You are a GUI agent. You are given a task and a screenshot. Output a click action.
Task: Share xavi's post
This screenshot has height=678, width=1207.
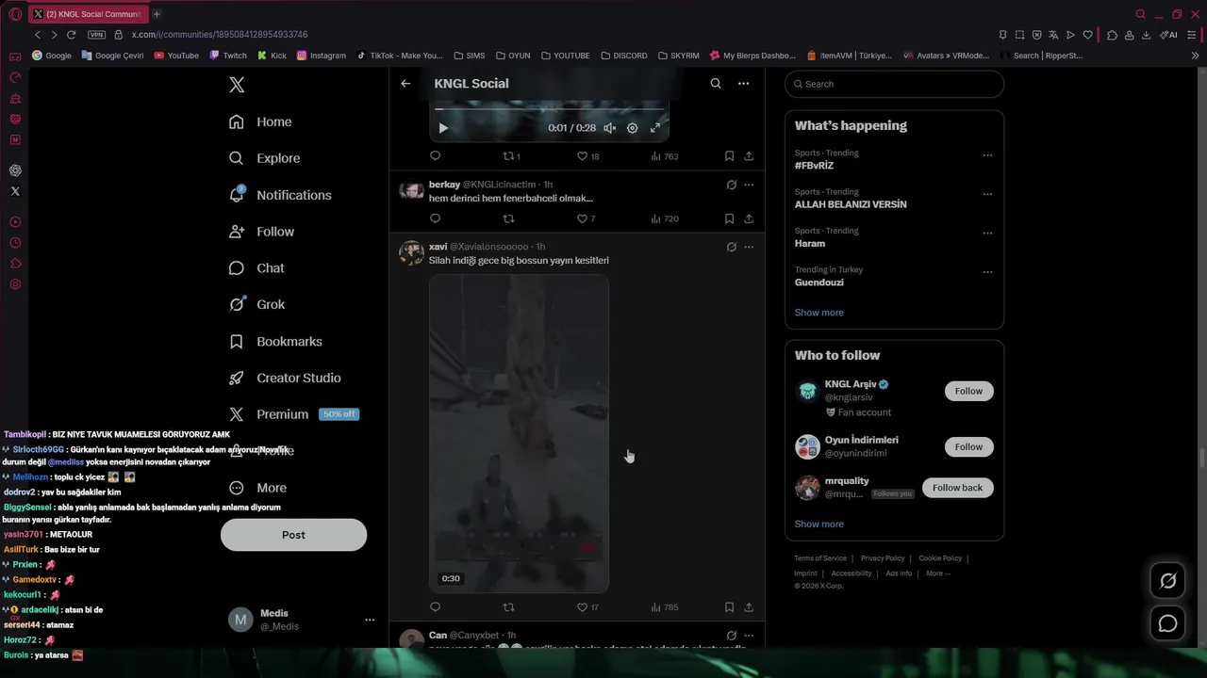(x=749, y=607)
